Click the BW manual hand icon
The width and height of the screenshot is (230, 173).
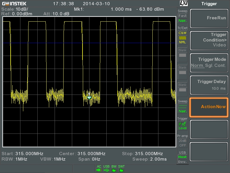114,170
